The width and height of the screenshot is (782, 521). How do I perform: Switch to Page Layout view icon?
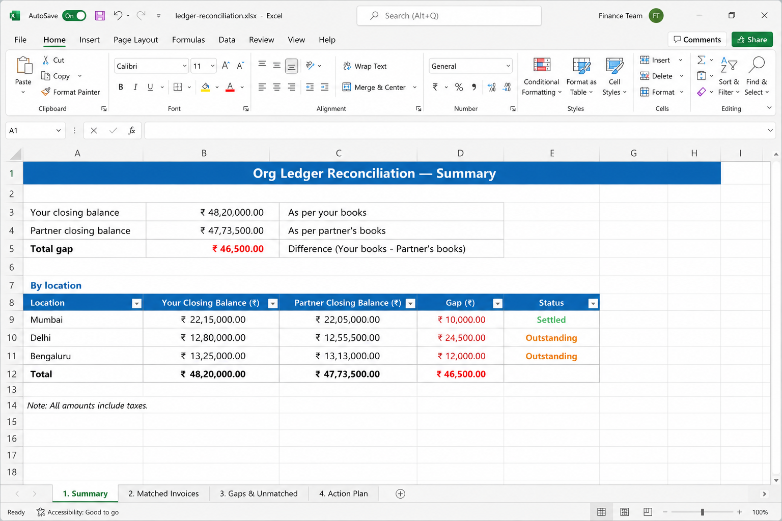625,512
